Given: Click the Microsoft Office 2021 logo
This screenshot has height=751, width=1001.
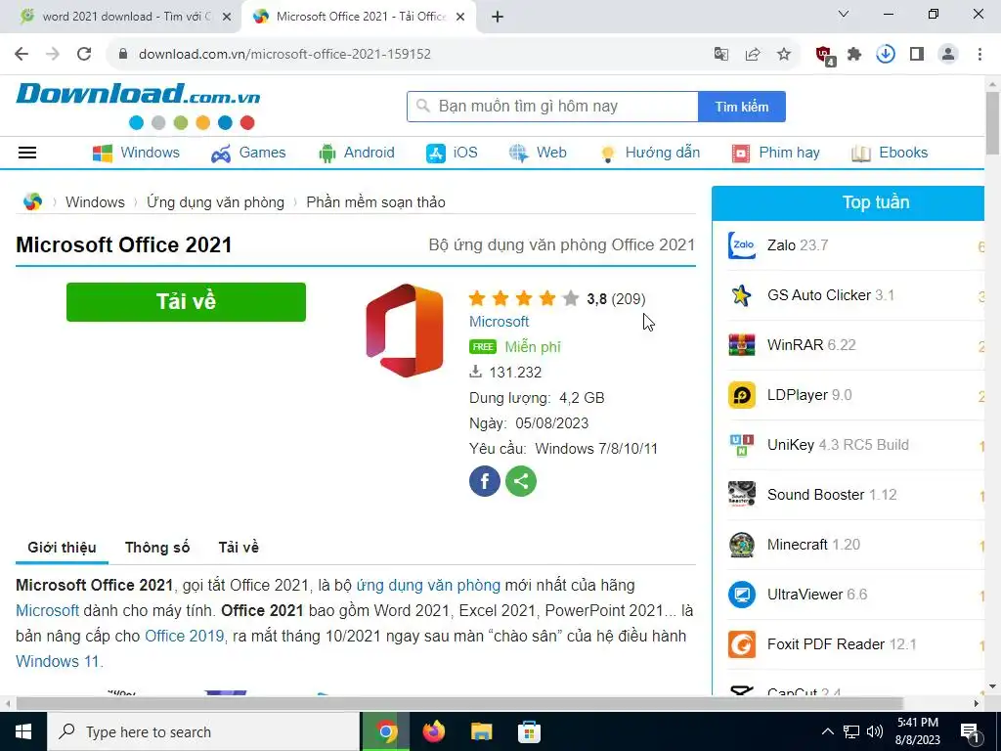Looking at the screenshot, I should (x=405, y=331).
